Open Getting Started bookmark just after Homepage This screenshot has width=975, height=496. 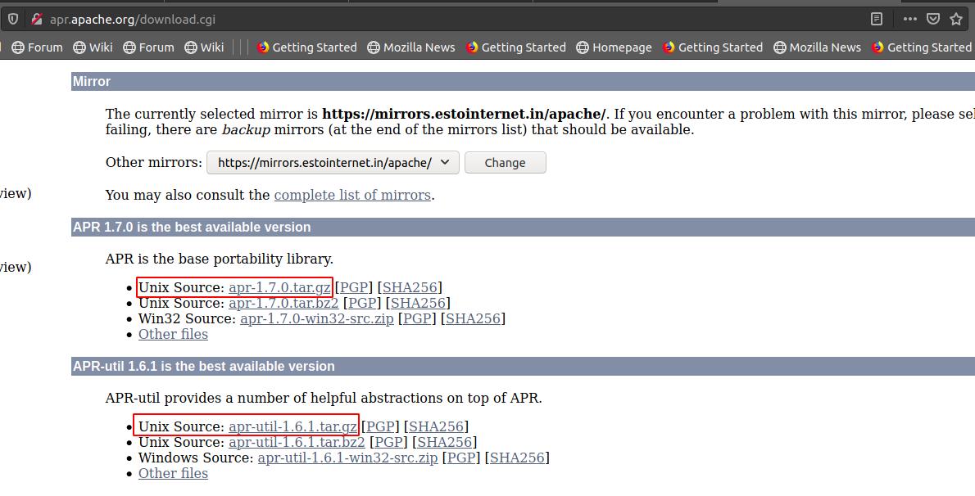713,47
